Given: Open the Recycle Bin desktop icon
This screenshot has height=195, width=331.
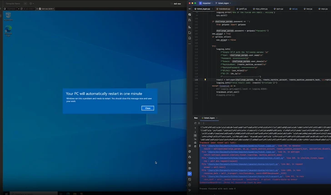Looking at the screenshot, I should (8, 16).
